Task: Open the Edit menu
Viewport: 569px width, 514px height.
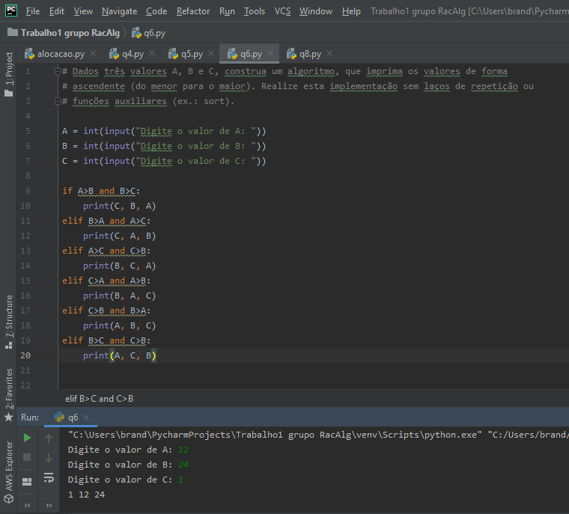Action: point(57,11)
